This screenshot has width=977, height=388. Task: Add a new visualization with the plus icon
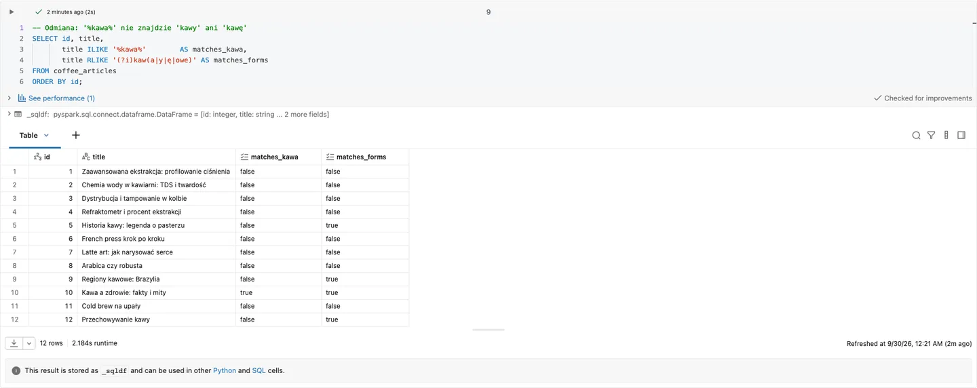pyautogui.click(x=76, y=136)
